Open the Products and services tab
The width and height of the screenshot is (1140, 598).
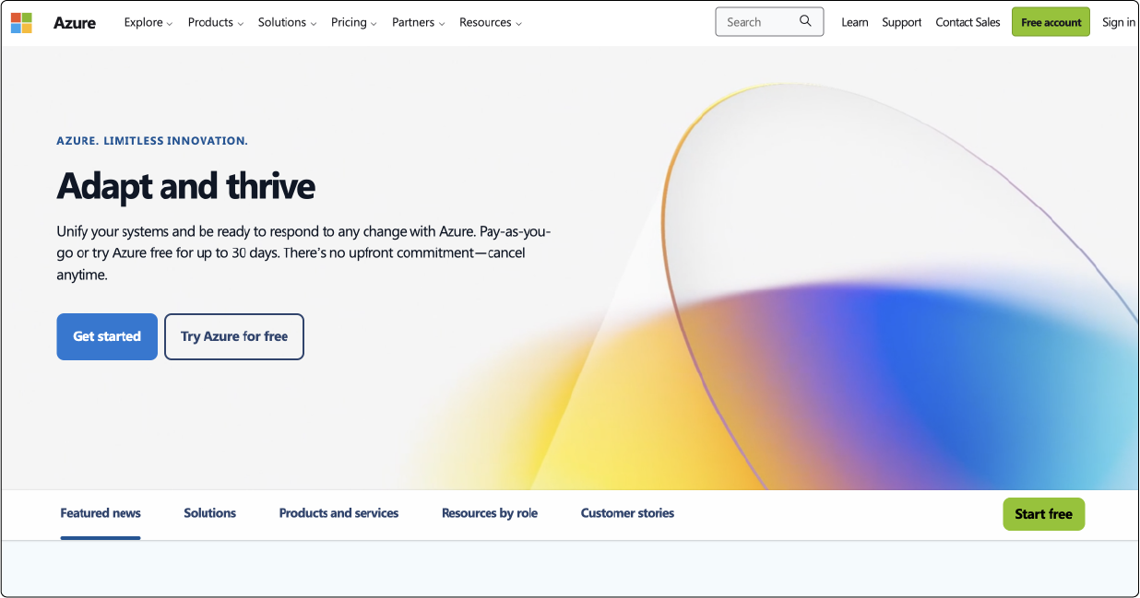[339, 513]
